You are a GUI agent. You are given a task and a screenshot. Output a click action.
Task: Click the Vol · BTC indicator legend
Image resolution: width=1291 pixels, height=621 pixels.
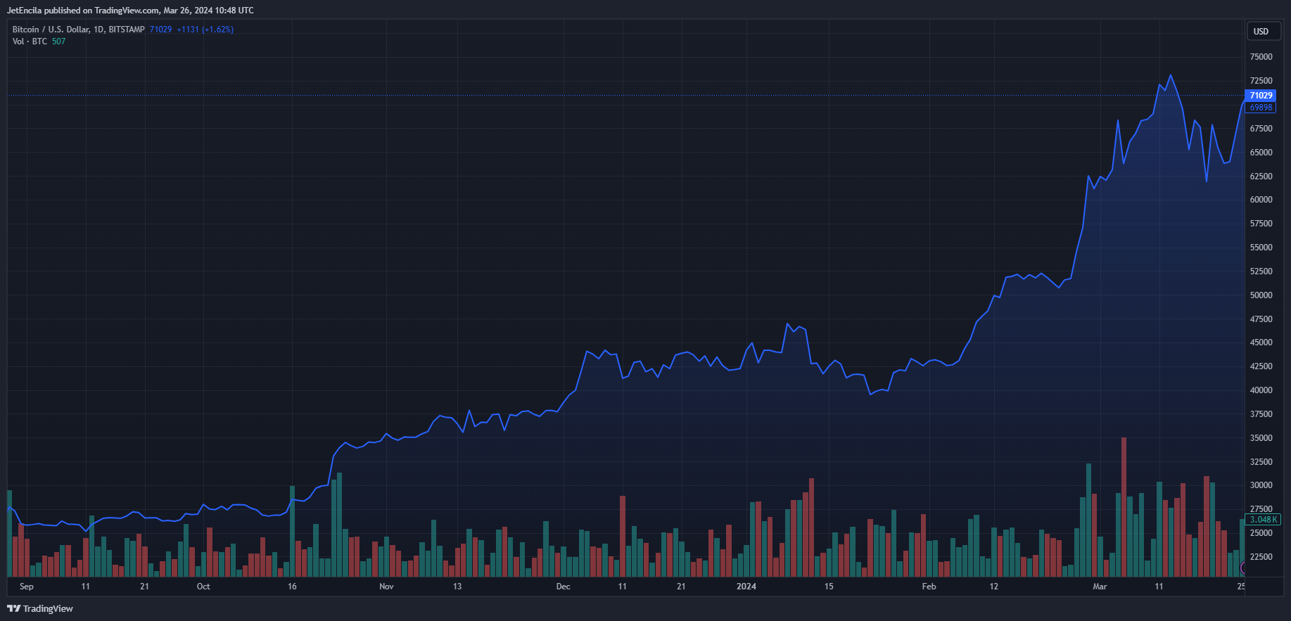point(30,41)
